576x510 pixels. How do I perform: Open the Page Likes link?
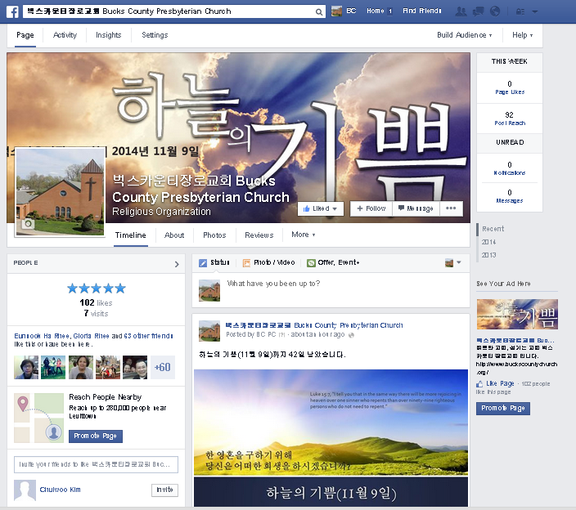coord(510,92)
